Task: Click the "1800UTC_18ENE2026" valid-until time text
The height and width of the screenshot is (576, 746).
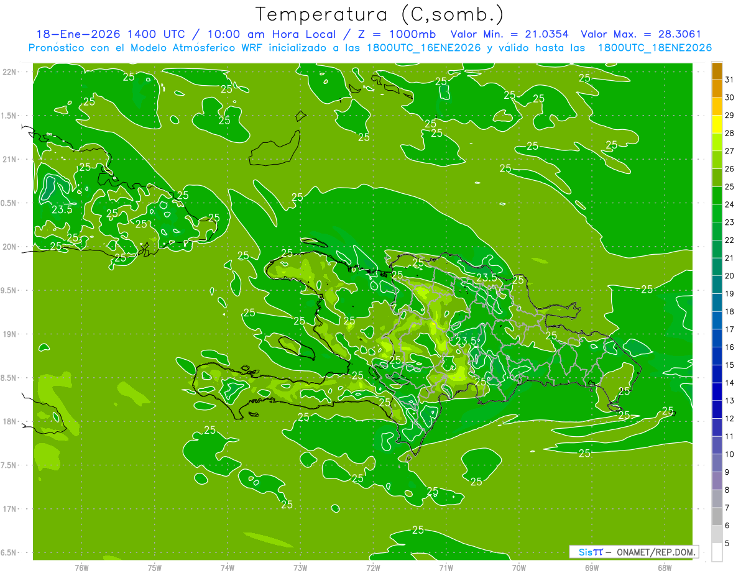Action: point(655,48)
